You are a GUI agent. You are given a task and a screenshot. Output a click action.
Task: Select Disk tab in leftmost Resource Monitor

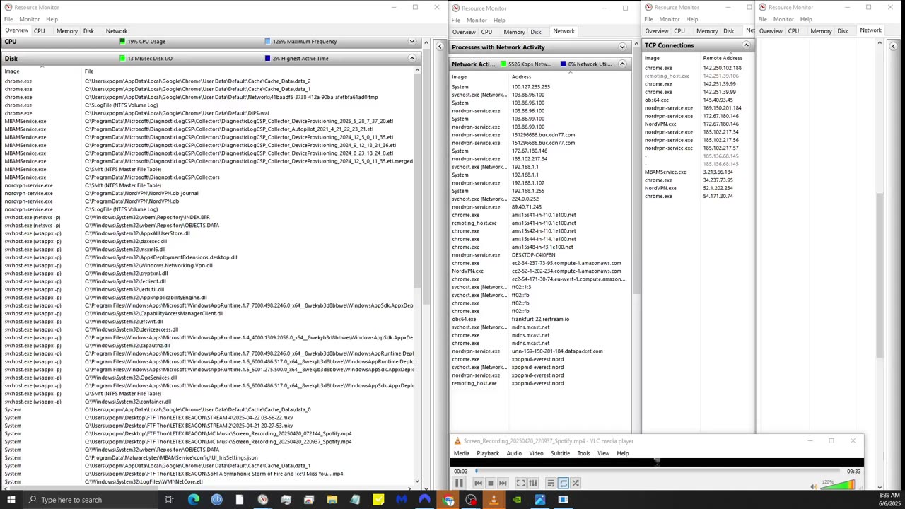click(88, 31)
